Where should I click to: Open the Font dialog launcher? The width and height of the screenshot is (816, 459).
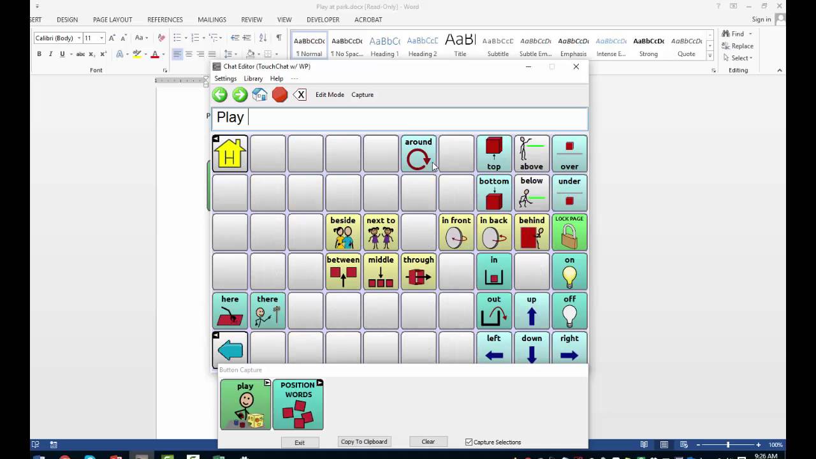click(x=164, y=70)
